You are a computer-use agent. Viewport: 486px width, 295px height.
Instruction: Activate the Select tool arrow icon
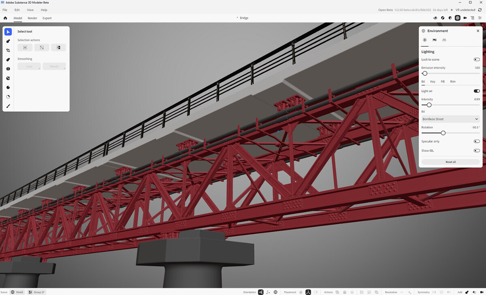click(x=8, y=32)
